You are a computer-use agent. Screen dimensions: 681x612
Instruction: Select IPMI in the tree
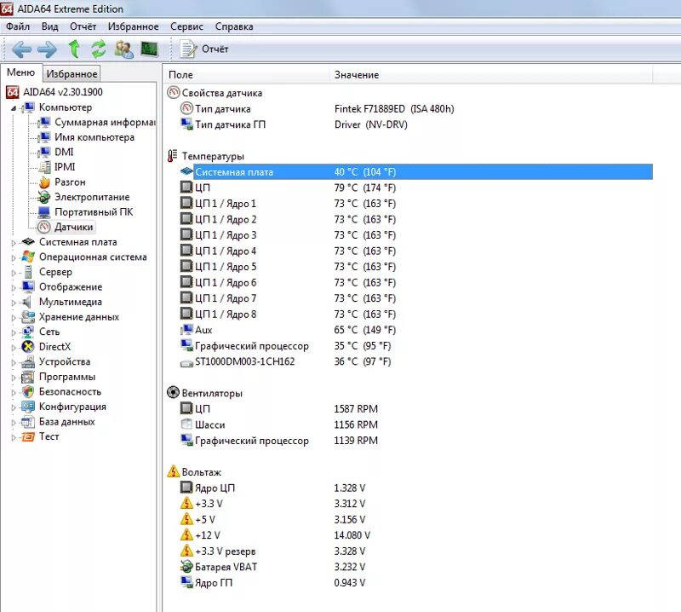pyautogui.click(x=65, y=166)
